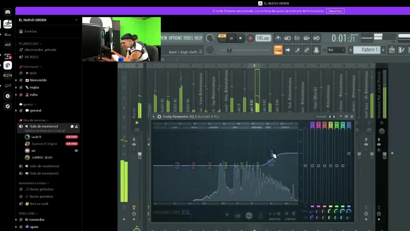Expand the general category
Viewport: 410px width, 231px height.
(x=27, y=104)
